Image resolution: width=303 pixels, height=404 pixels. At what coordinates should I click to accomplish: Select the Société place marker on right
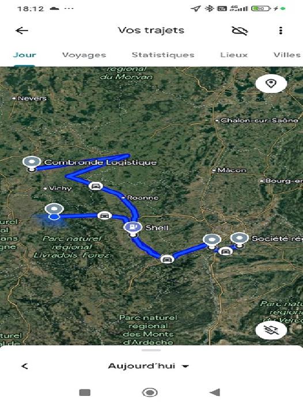pos(239,240)
